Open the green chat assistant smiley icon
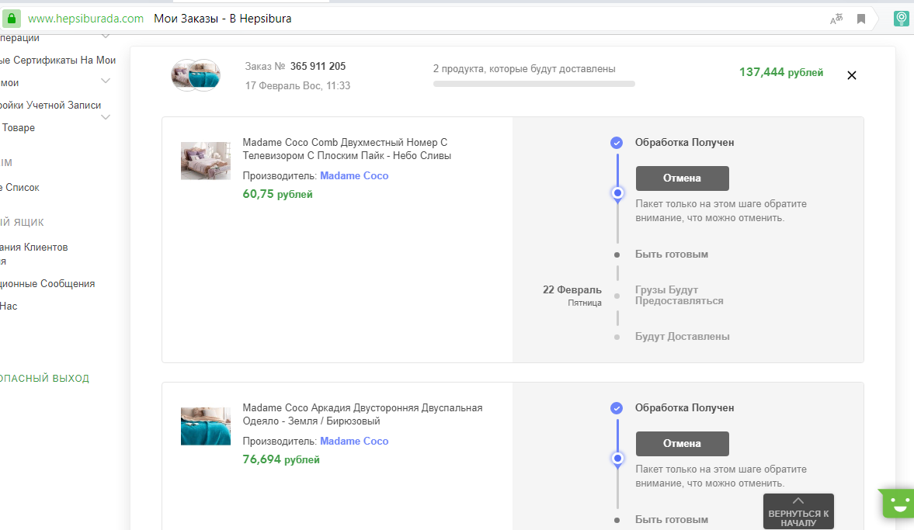Screen dimensions: 914x530 coord(898,504)
